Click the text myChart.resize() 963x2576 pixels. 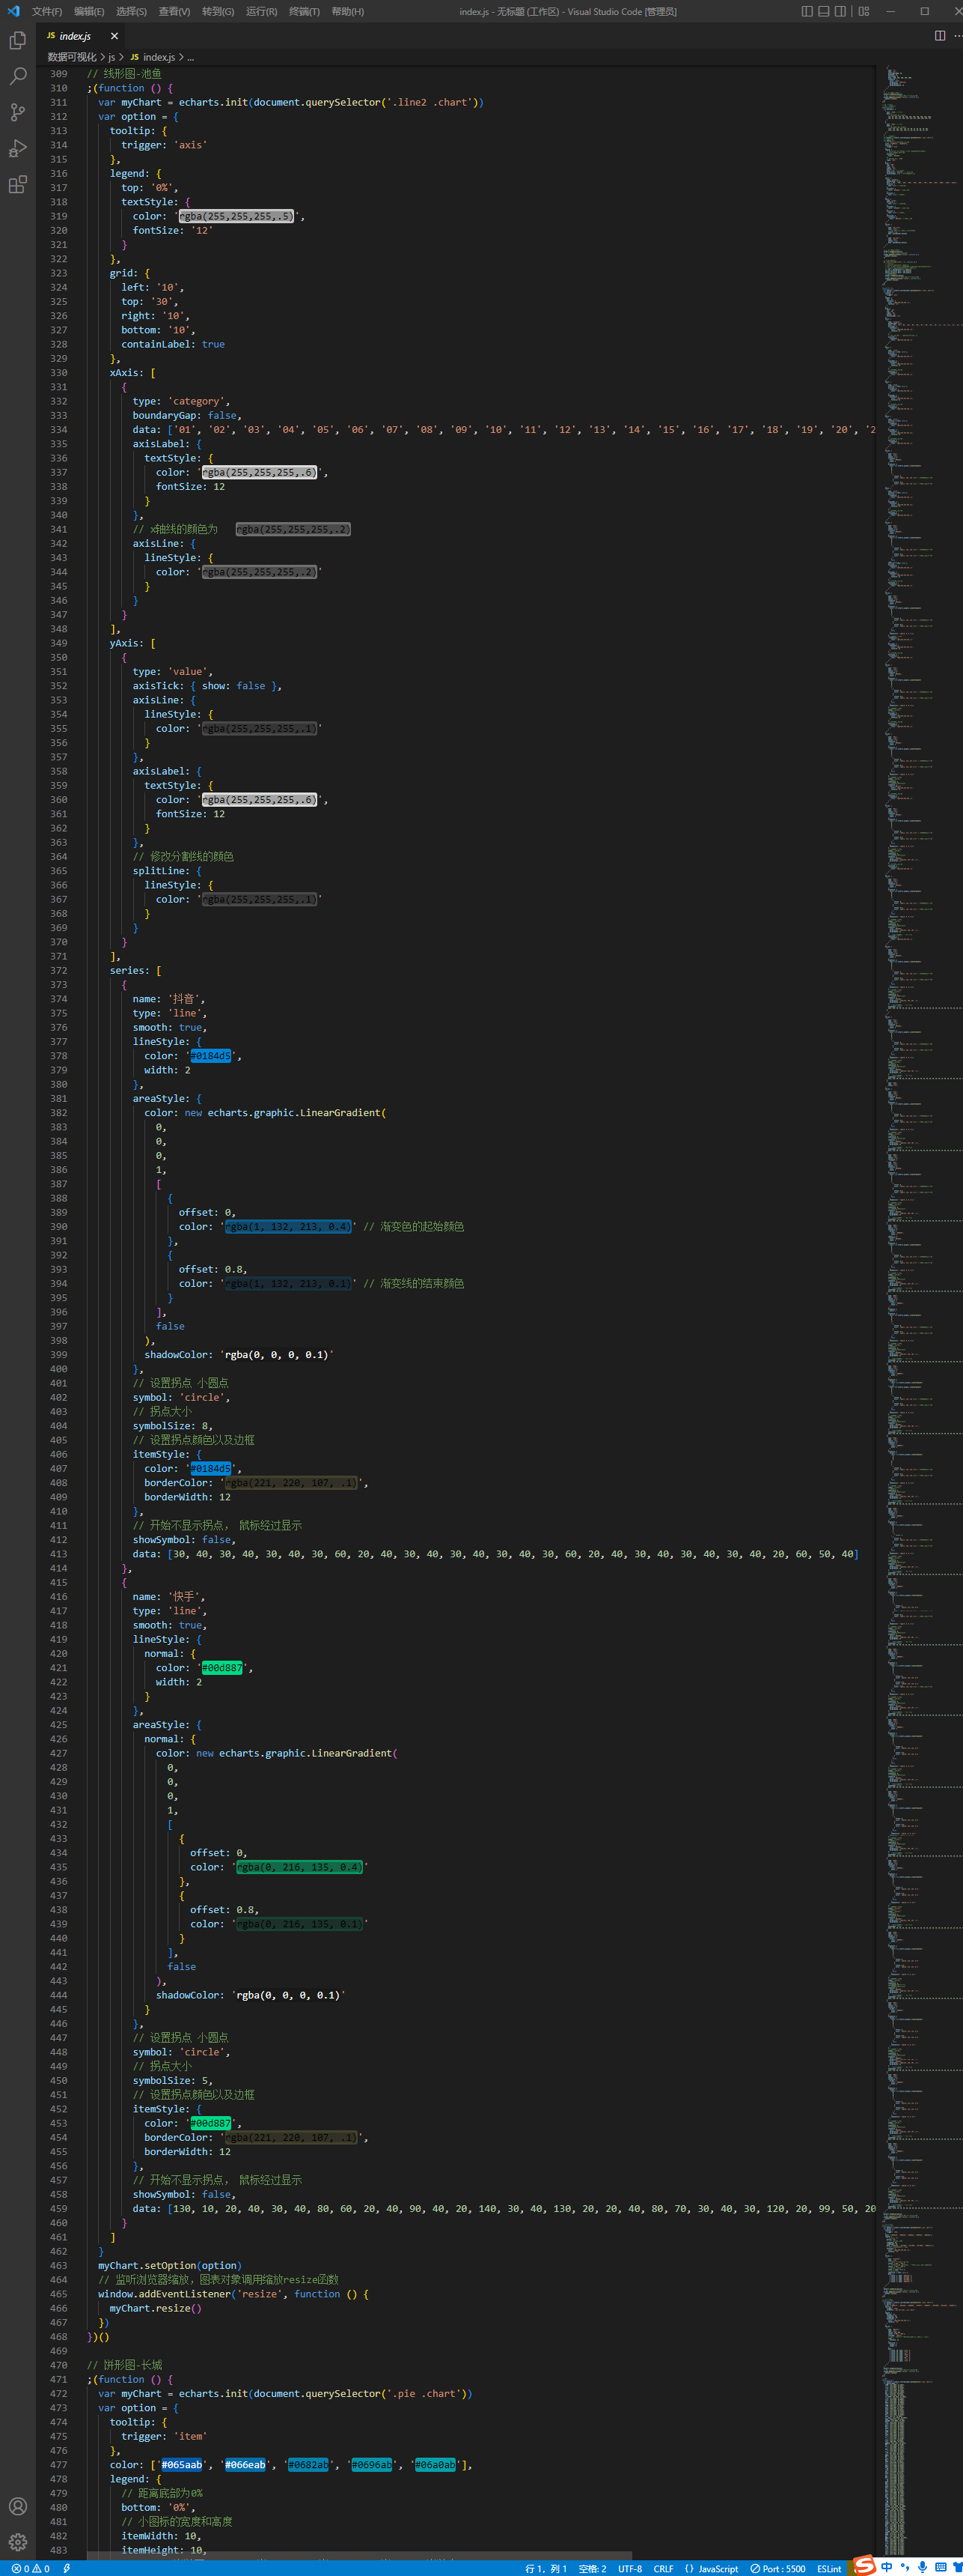point(155,2308)
